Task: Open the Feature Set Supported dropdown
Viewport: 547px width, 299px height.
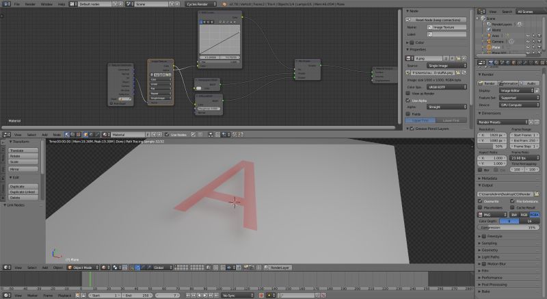Action: 520,98
